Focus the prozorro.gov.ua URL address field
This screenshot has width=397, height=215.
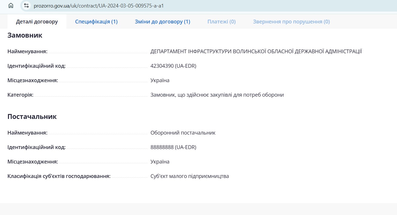pos(99,5)
